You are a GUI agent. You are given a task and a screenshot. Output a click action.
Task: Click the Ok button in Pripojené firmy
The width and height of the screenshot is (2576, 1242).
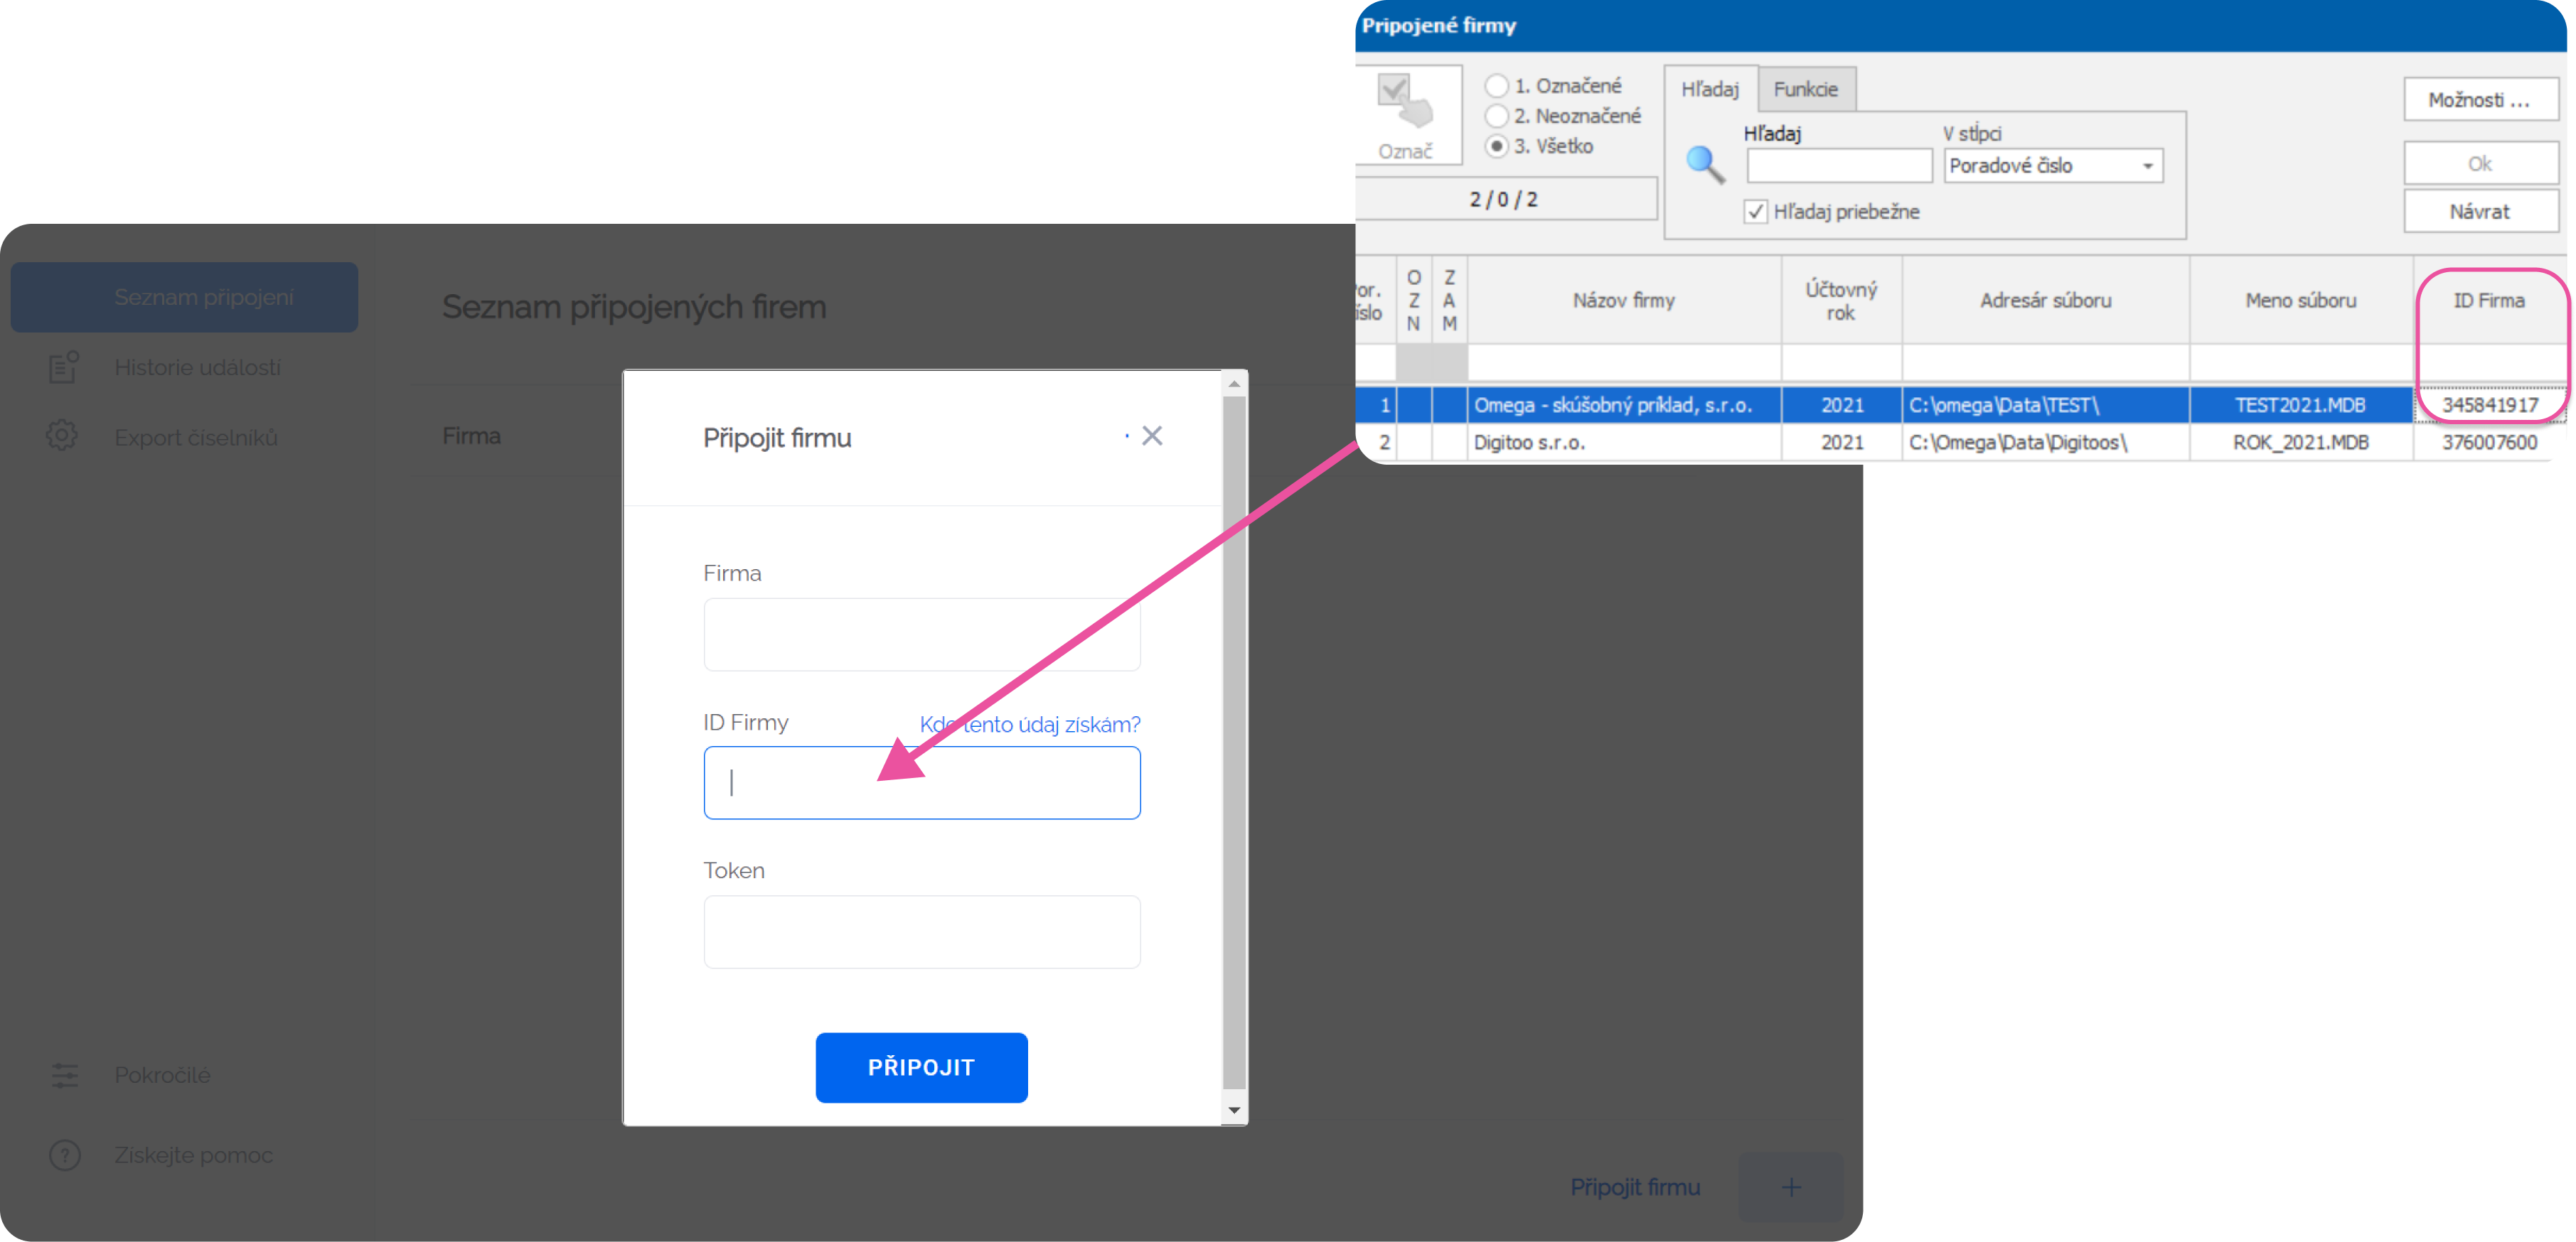click(x=2480, y=163)
